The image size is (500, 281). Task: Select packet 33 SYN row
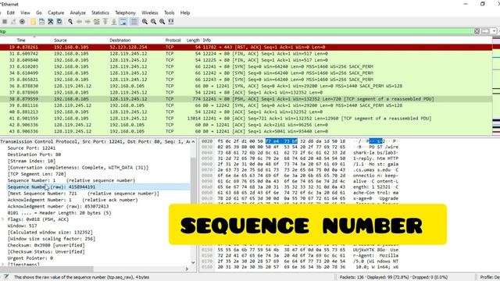[246, 66]
